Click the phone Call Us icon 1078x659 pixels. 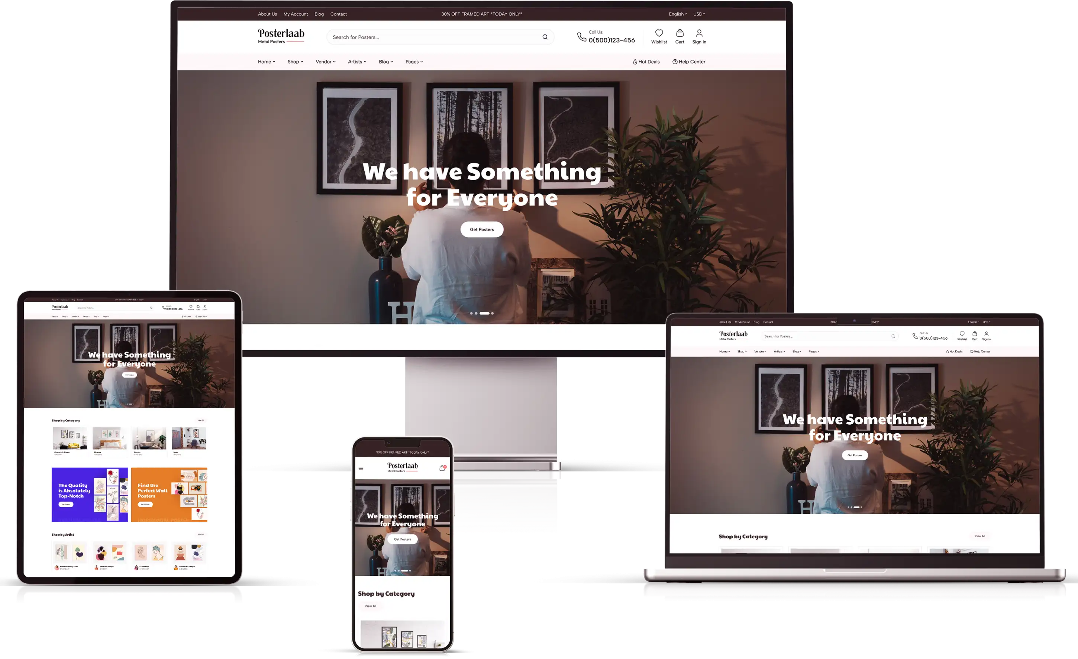coord(581,37)
